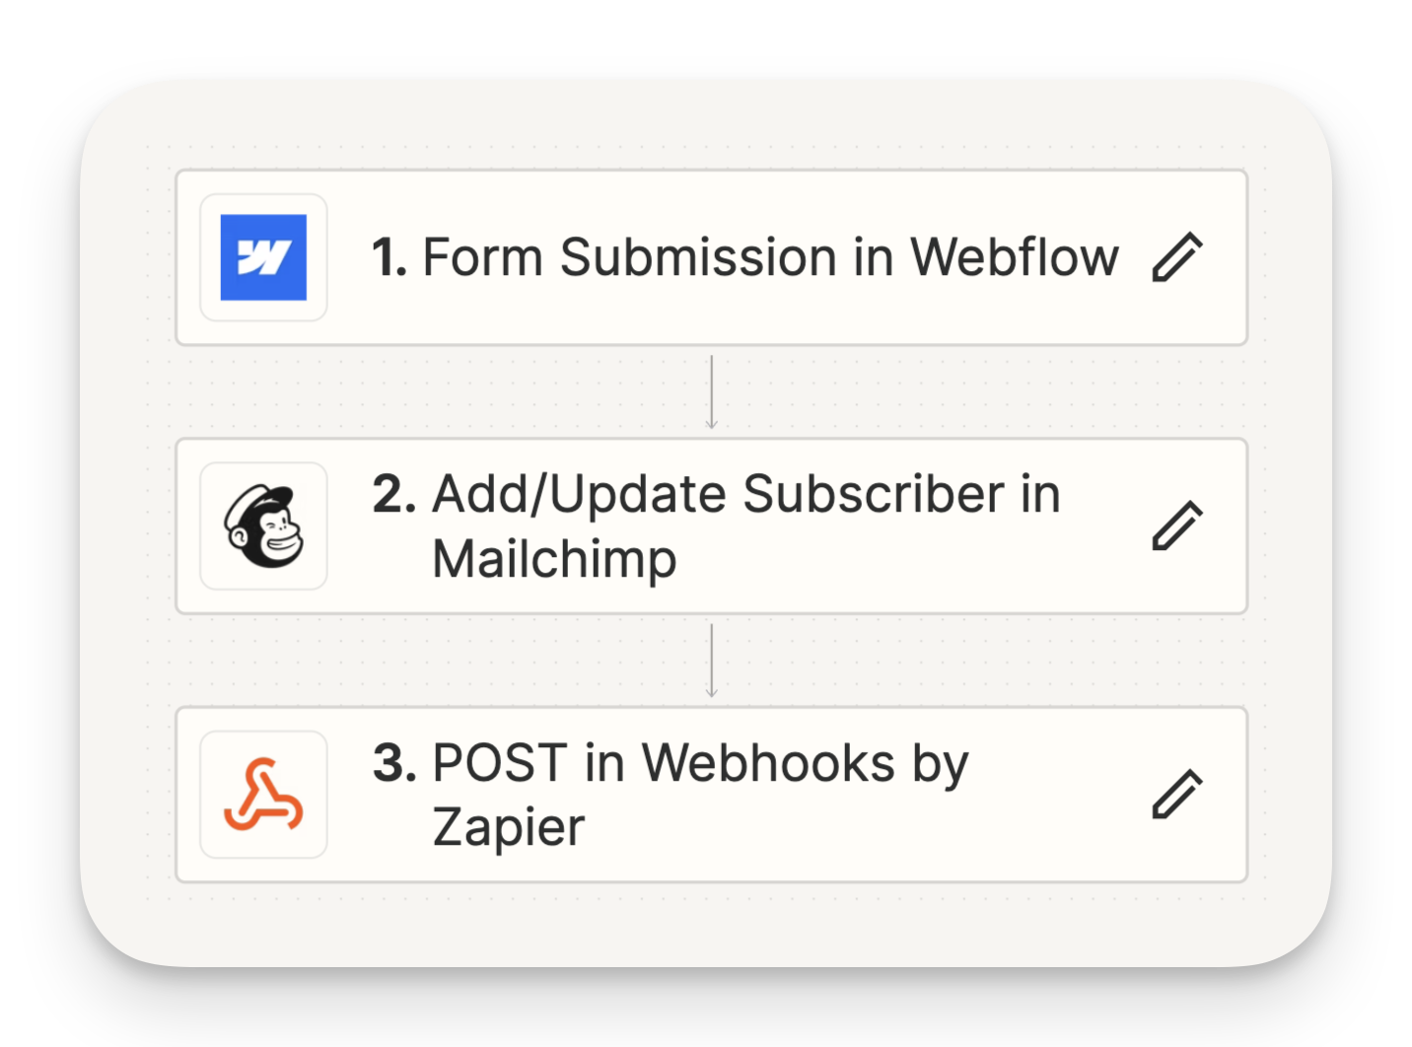This screenshot has height=1047, width=1412.
Task: Click empty dotted canvas above step 1
Action: (x=710, y=128)
